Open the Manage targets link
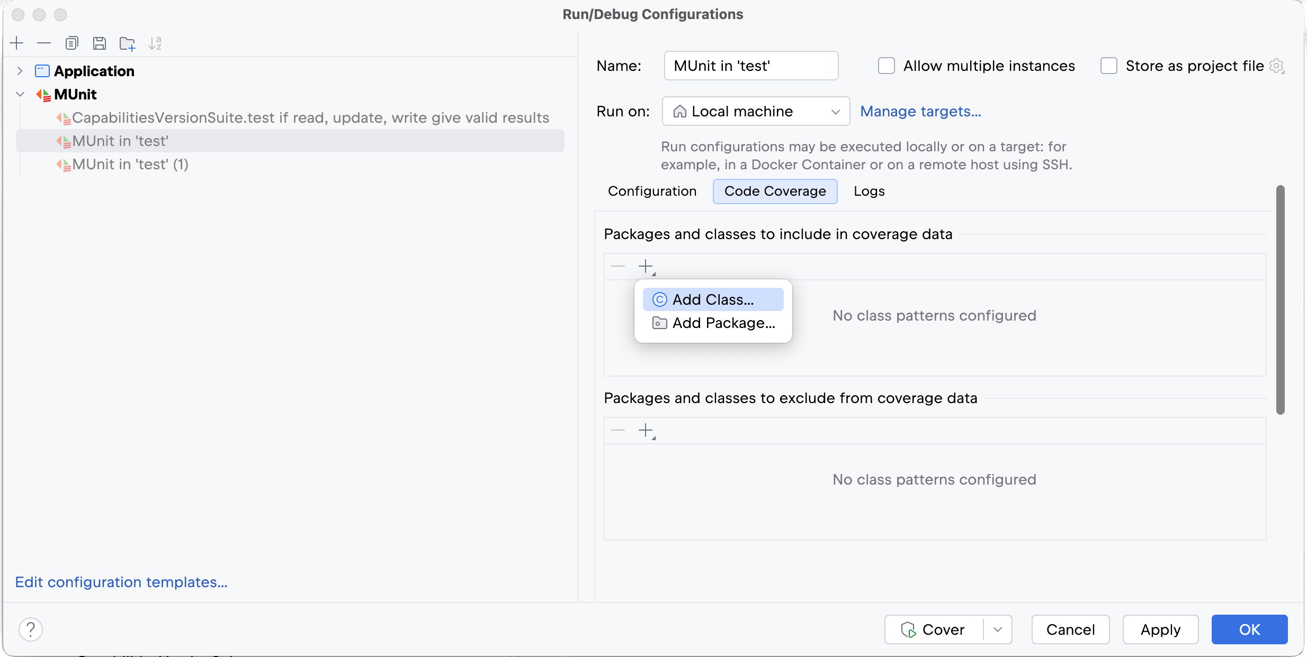This screenshot has width=1307, height=657. [x=920, y=111]
